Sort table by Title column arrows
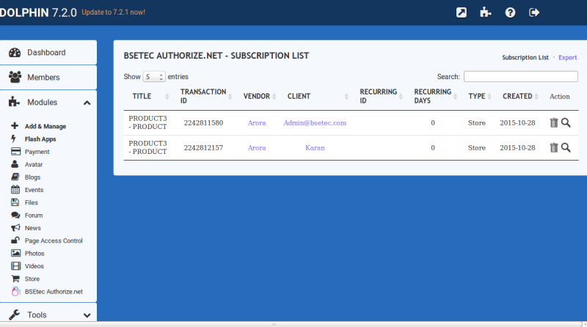The width and height of the screenshot is (587, 327). [x=167, y=97]
